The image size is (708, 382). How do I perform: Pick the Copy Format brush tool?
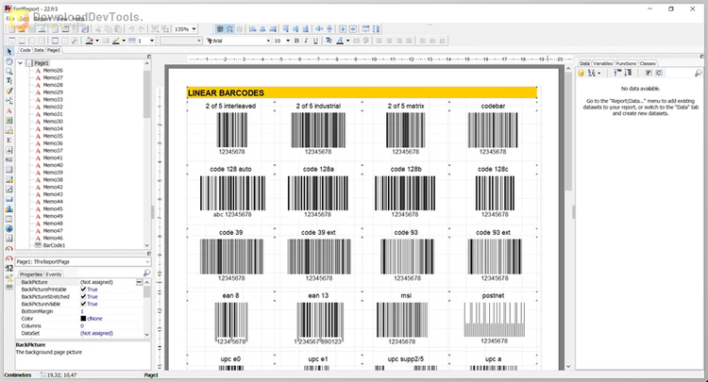tap(9, 91)
